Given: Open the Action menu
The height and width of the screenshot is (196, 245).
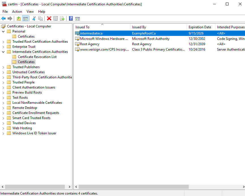Looking at the screenshot, I should 17,12.
